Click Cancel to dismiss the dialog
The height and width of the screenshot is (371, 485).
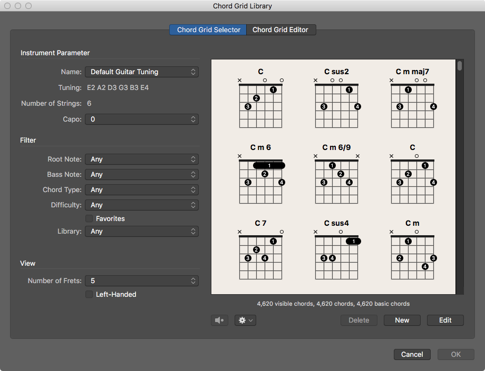coord(412,354)
